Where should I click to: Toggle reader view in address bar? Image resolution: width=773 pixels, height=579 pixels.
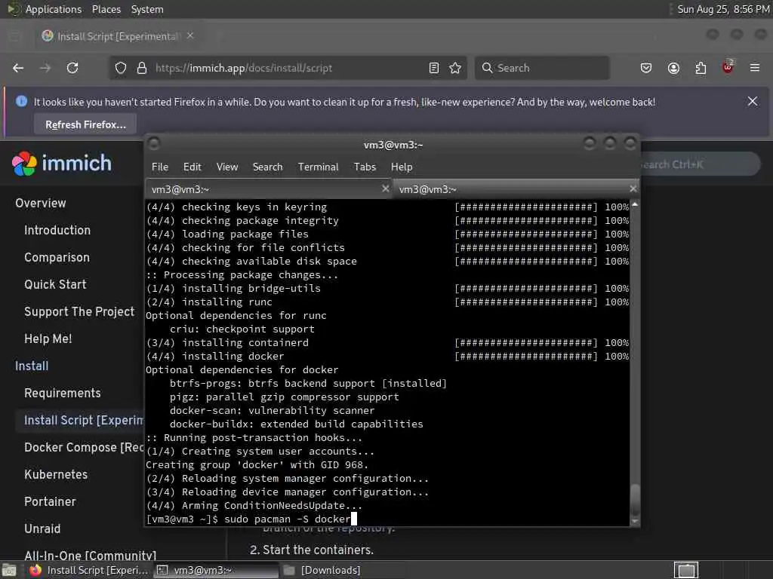coord(434,68)
